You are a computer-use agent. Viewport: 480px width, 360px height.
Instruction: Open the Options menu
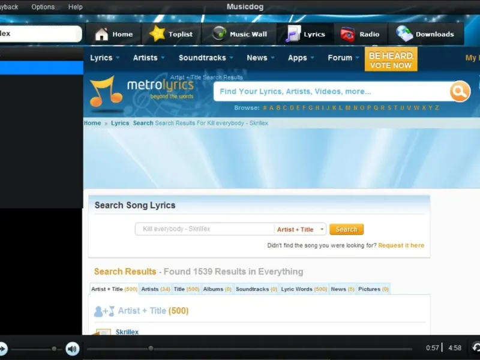tap(43, 7)
